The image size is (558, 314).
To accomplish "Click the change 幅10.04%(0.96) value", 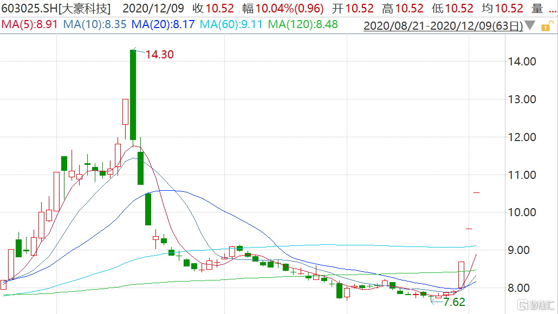I will point(283,8).
